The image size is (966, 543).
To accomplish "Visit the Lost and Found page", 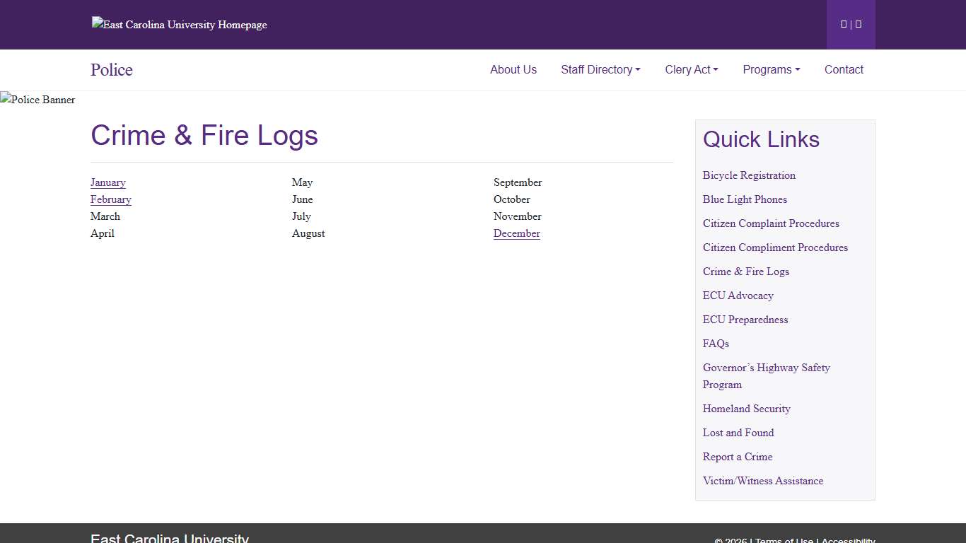I will (738, 433).
